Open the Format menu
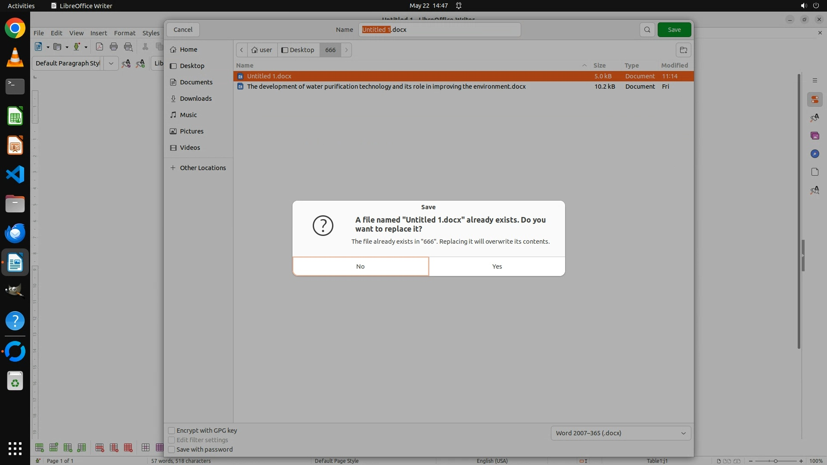 coord(124,33)
